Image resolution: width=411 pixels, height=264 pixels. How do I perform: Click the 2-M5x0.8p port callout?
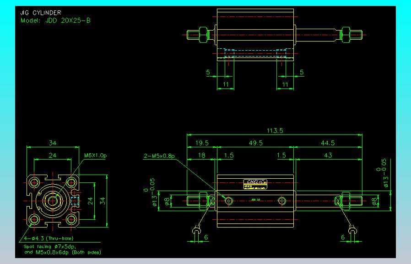159,156
